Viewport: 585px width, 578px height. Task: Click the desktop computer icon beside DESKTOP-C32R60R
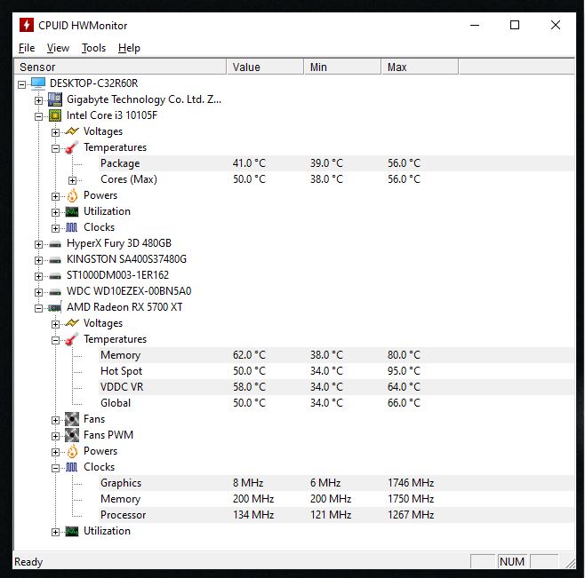[38, 83]
